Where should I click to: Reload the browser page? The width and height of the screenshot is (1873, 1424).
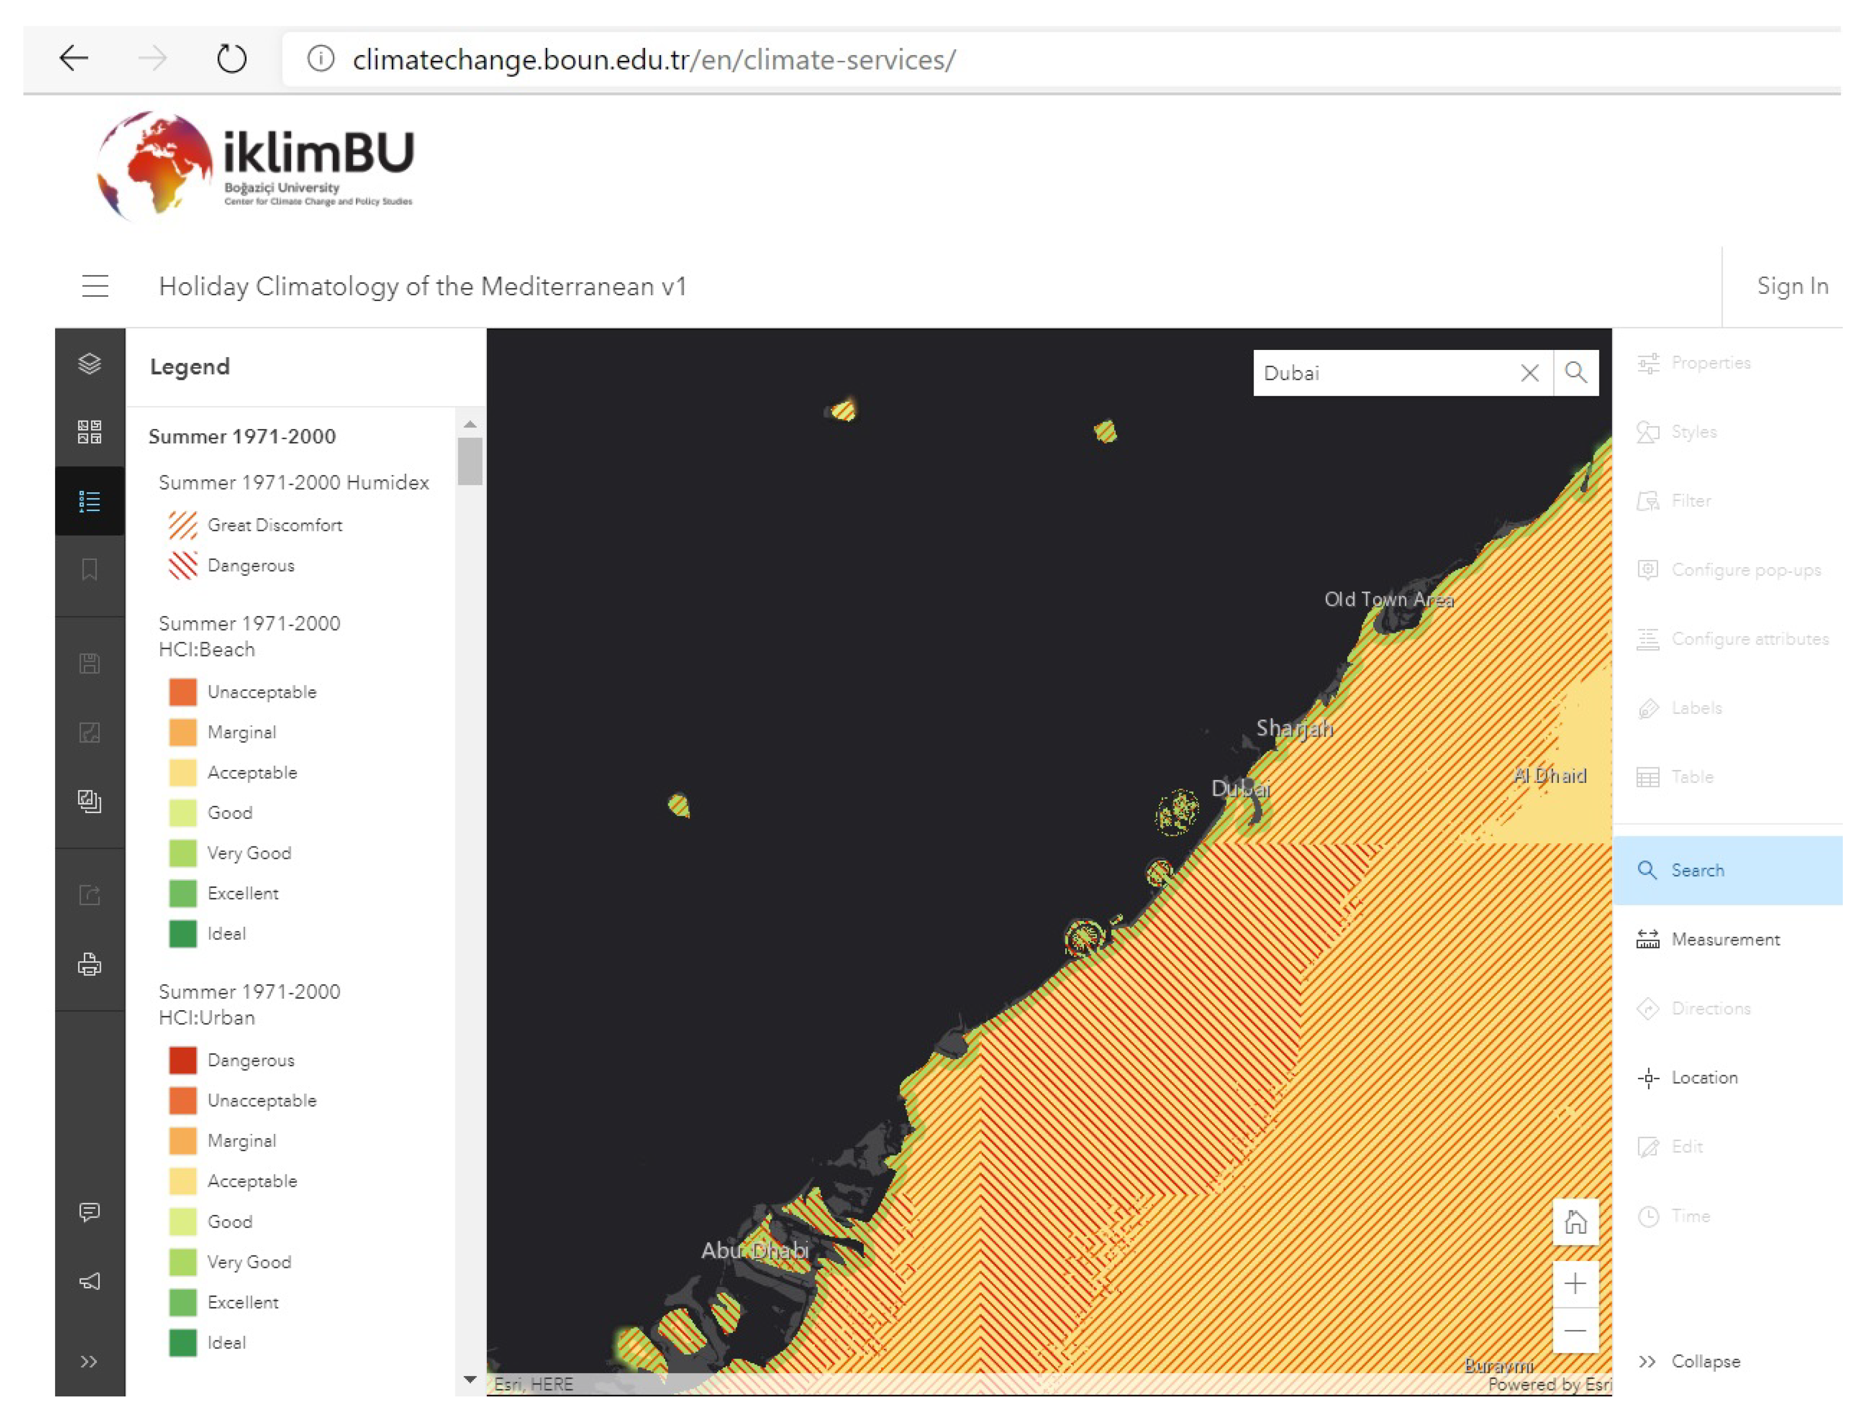click(x=231, y=58)
